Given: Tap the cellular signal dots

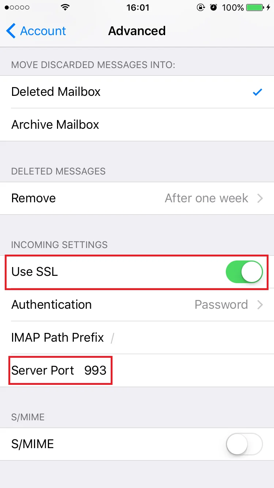Looking at the screenshot, I should (17, 7).
